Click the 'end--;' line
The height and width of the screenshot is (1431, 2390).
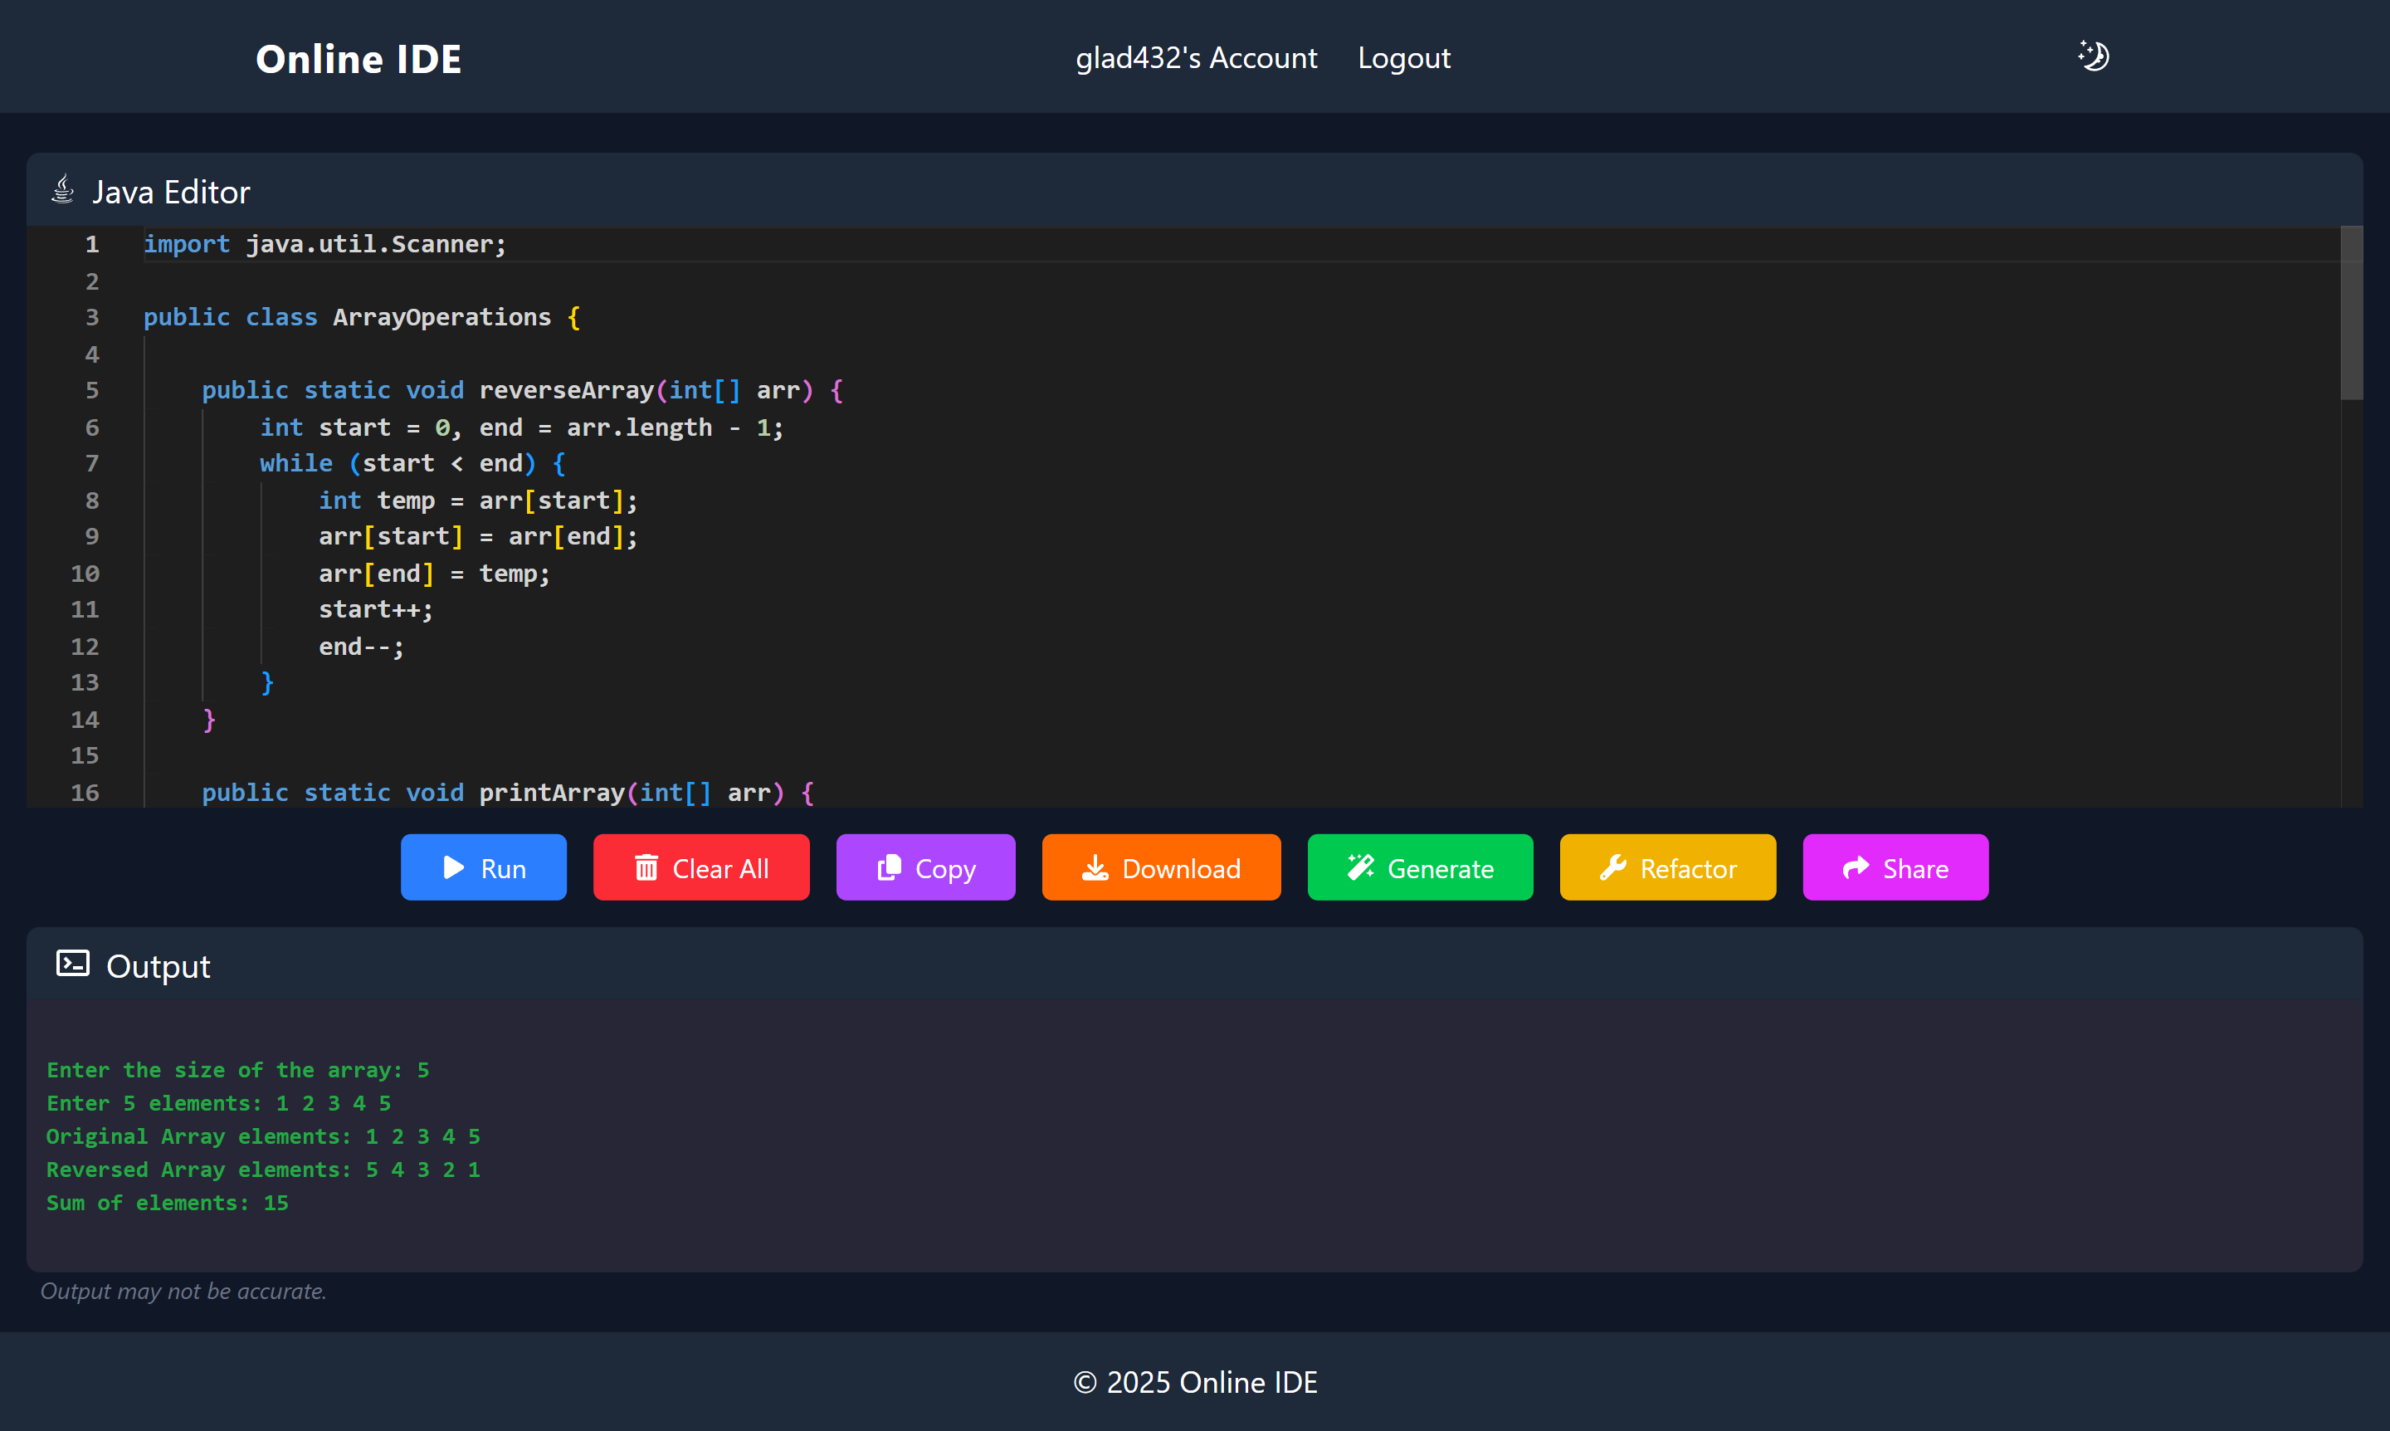point(362,647)
